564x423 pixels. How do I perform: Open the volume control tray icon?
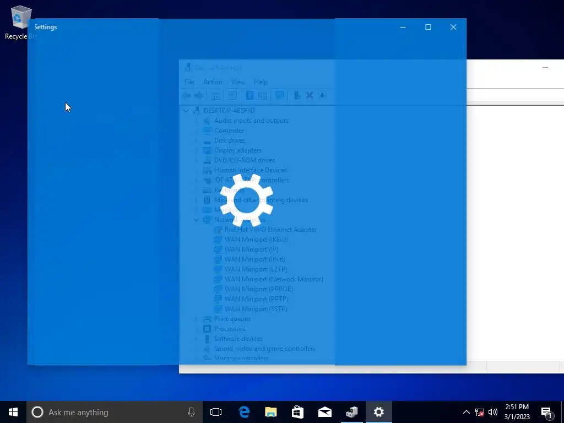[493, 412]
